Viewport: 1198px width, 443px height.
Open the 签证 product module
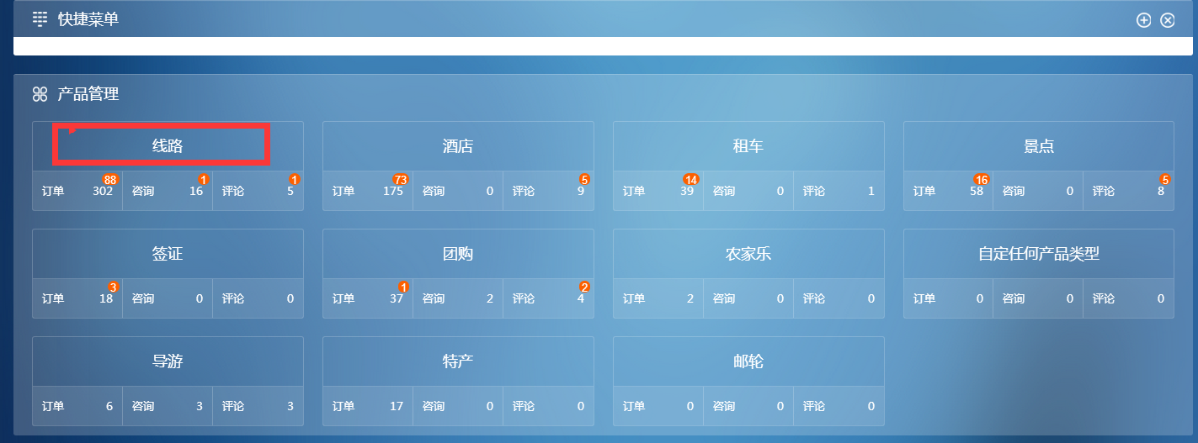tap(168, 254)
